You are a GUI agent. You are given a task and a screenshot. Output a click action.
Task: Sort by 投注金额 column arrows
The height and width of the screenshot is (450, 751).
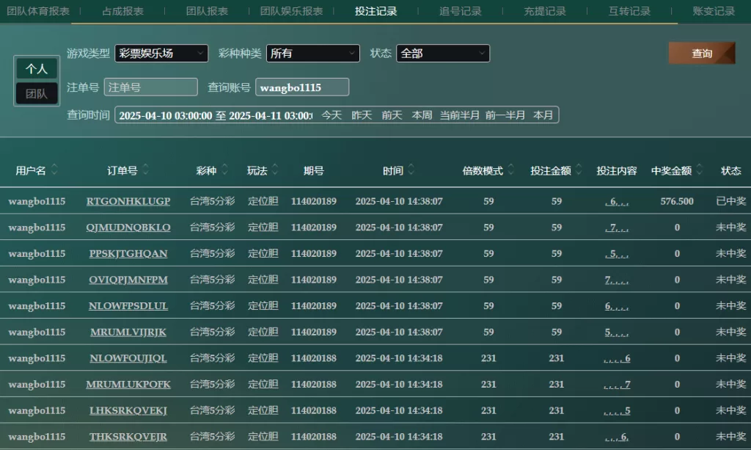(579, 170)
